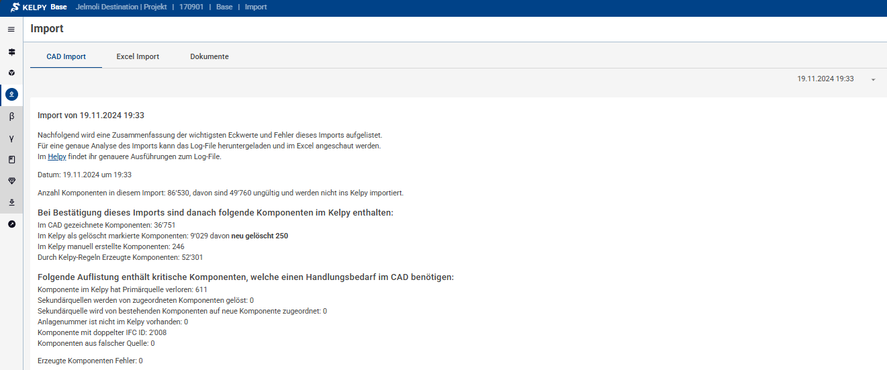887x370 pixels.
Task: Expand the import date dropdown arrow
Action: pyautogui.click(x=874, y=80)
